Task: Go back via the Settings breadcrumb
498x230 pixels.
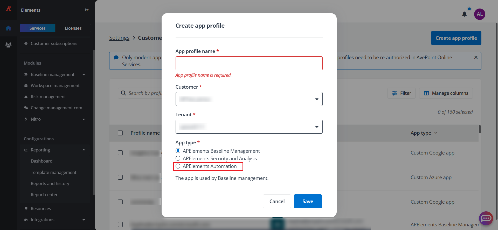Action: (x=119, y=37)
